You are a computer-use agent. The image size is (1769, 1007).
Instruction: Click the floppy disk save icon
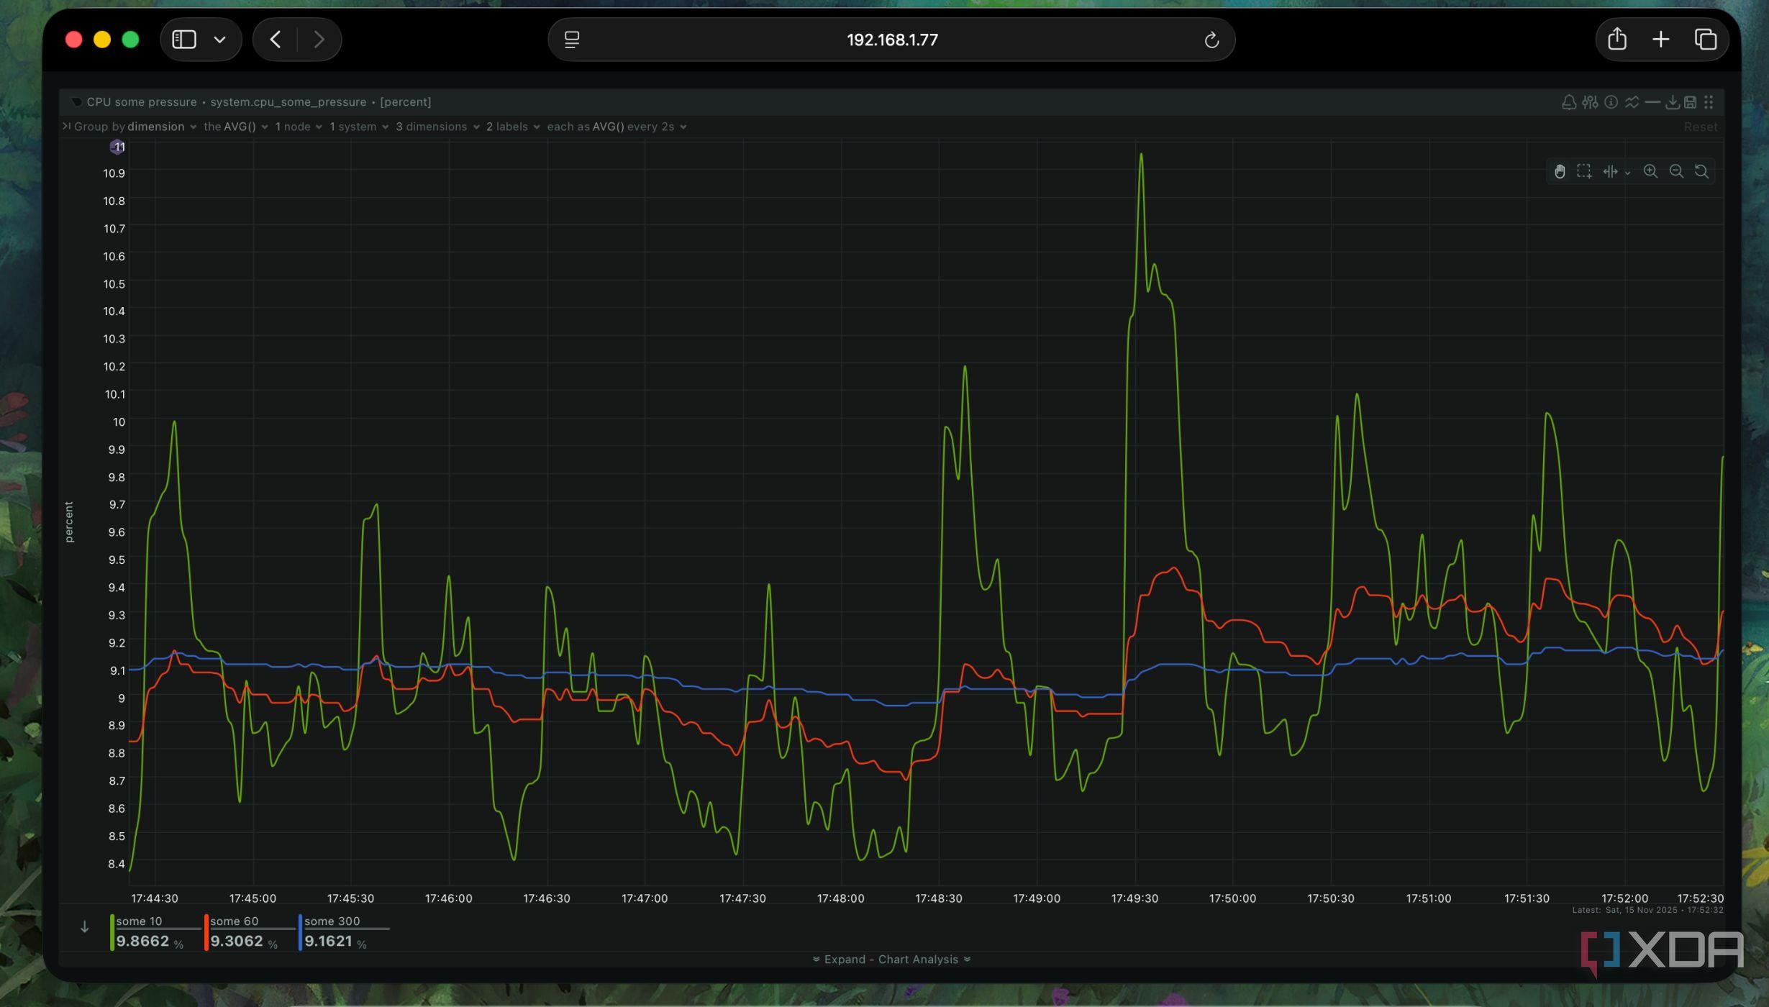[1690, 102]
